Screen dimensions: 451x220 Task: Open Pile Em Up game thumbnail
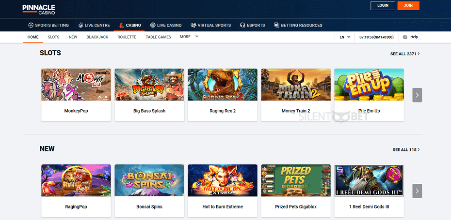click(369, 84)
